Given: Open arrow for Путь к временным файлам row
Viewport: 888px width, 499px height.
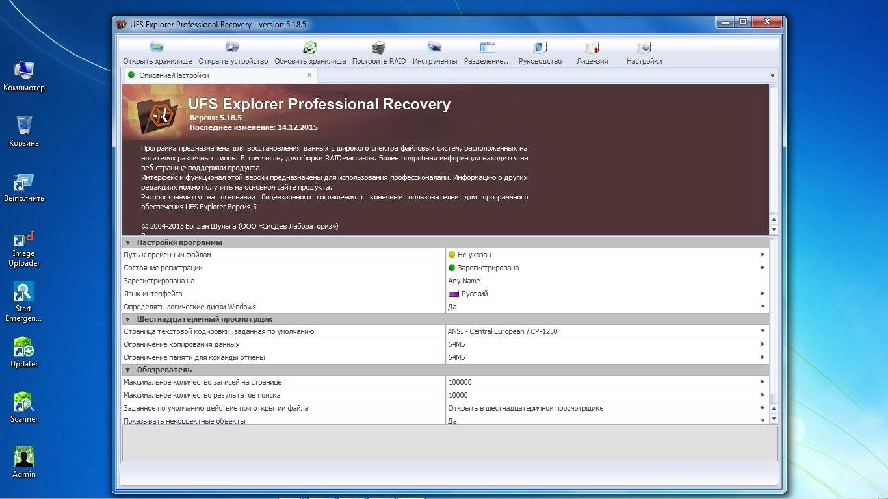Looking at the screenshot, I should click(x=763, y=255).
